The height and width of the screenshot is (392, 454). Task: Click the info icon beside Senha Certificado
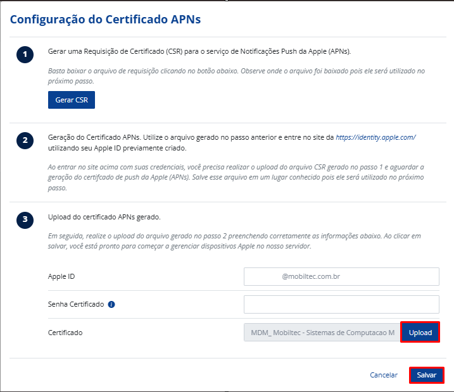click(111, 304)
